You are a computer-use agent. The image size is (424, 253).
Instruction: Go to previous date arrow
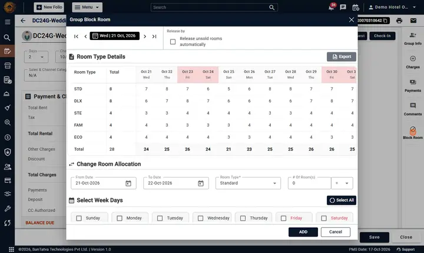[85, 36]
